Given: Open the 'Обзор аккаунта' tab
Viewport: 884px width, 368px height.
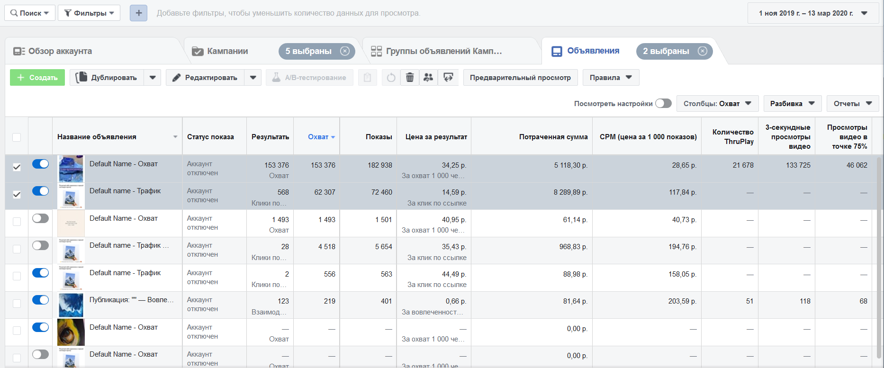Looking at the screenshot, I should point(60,51).
